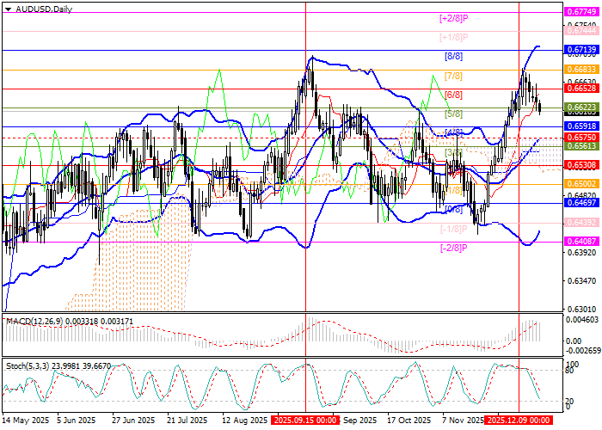This screenshot has width=602, height=430.
Task: Select the 0.67749 price label
Action: point(581,12)
